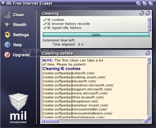Click the Cookie:softpedia@lavasoft.com/ line
This screenshot has height=128, width=156.
pos(69,81)
